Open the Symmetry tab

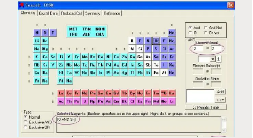[93, 13]
